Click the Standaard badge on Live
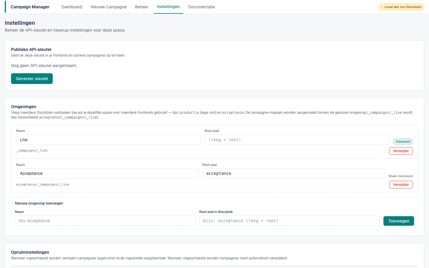 pyautogui.click(x=403, y=142)
